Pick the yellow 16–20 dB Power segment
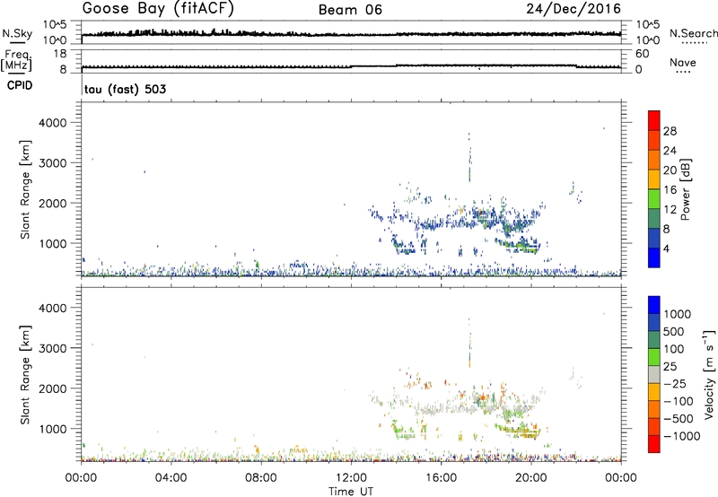Screen dimensions: 718x497 click(654, 179)
